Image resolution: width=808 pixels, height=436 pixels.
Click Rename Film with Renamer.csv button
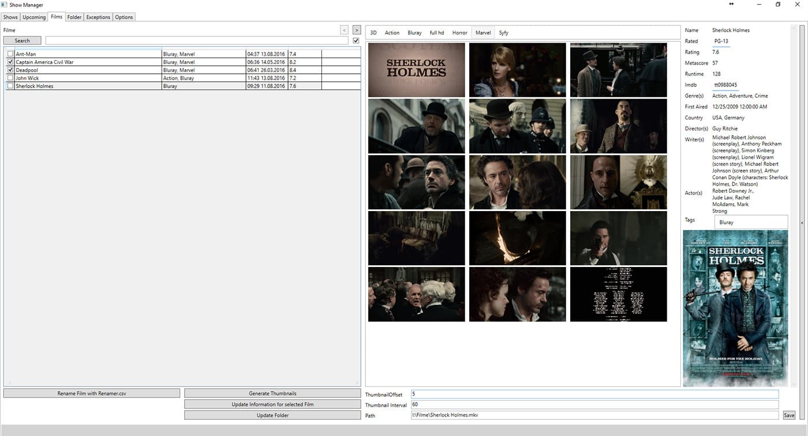(x=92, y=393)
